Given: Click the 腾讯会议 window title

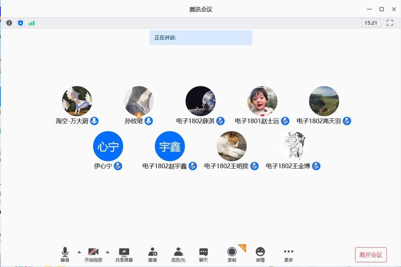Looking at the screenshot, I should (201, 10).
